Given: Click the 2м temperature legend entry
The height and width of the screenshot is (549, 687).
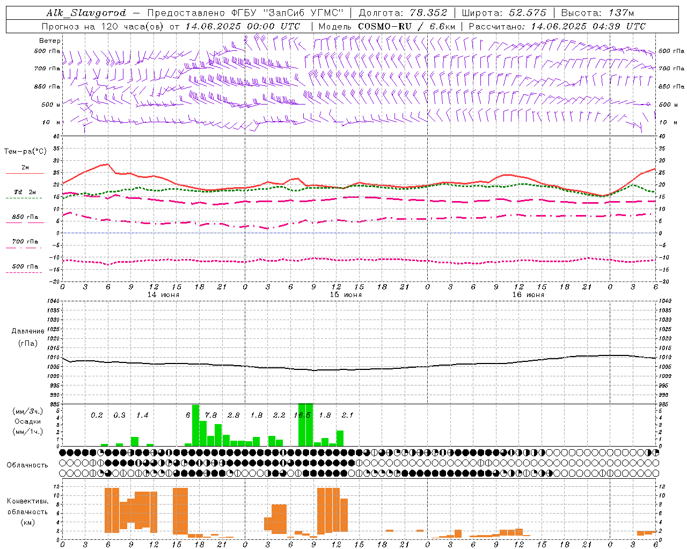Looking at the screenshot, I should pyautogui.click(x=25, y=168).
